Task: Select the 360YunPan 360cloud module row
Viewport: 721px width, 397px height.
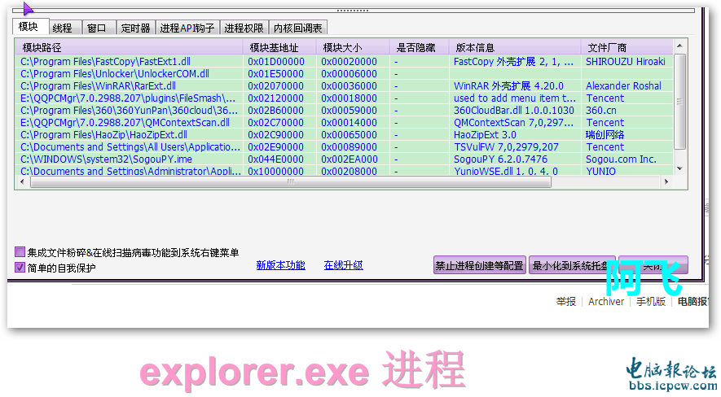Action: [345, 111]
